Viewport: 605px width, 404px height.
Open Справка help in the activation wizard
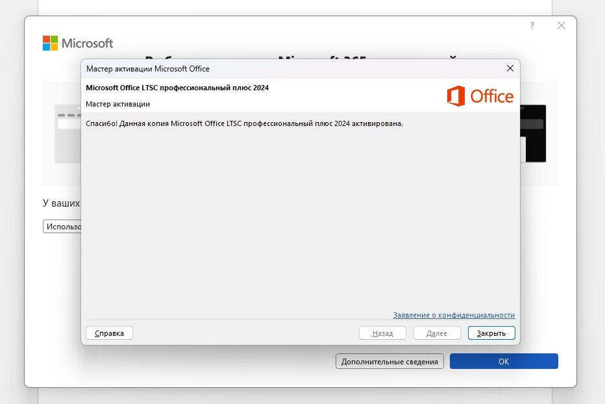coord(109,333)
